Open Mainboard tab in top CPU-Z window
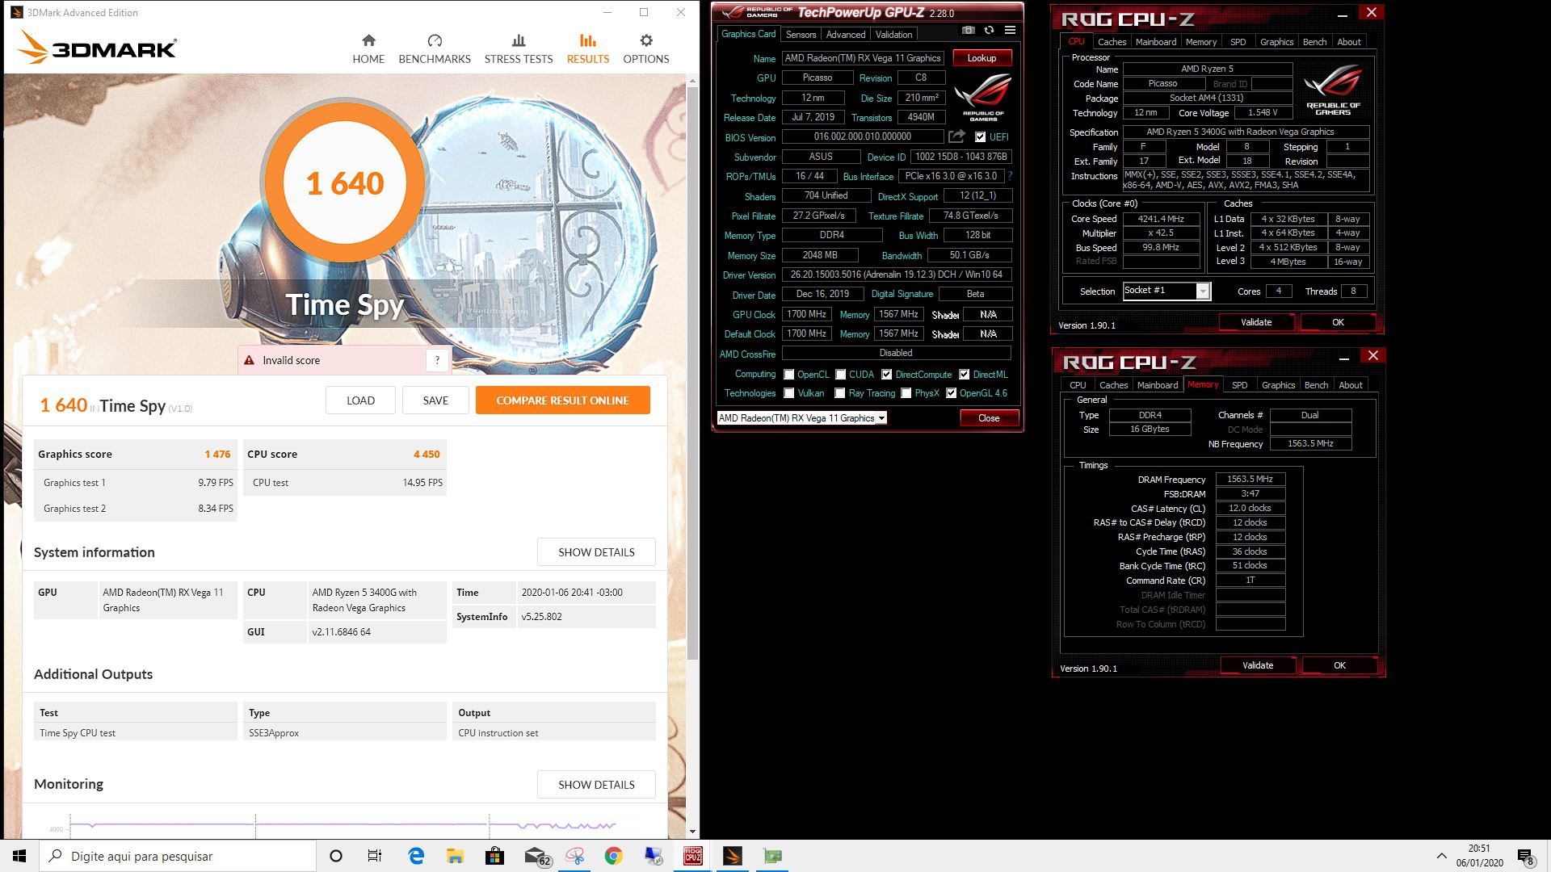The image size is (1551, 872). [1156, 42]
